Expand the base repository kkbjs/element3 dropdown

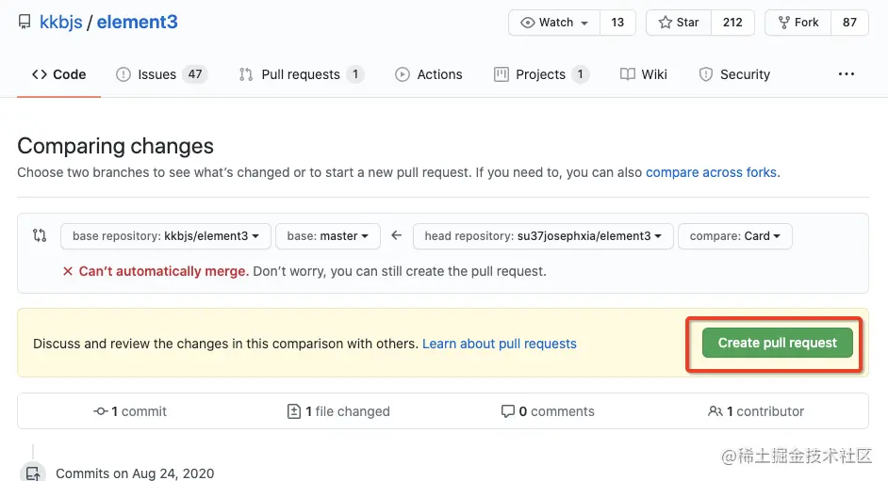click(166, 236)
